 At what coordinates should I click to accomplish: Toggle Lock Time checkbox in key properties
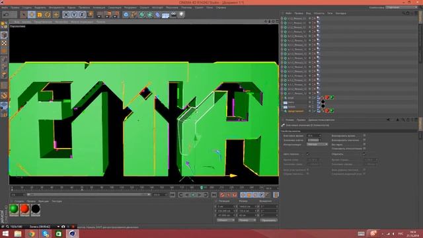[364, 136]
